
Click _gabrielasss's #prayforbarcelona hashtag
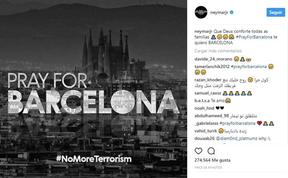click(x=237, y=123)
